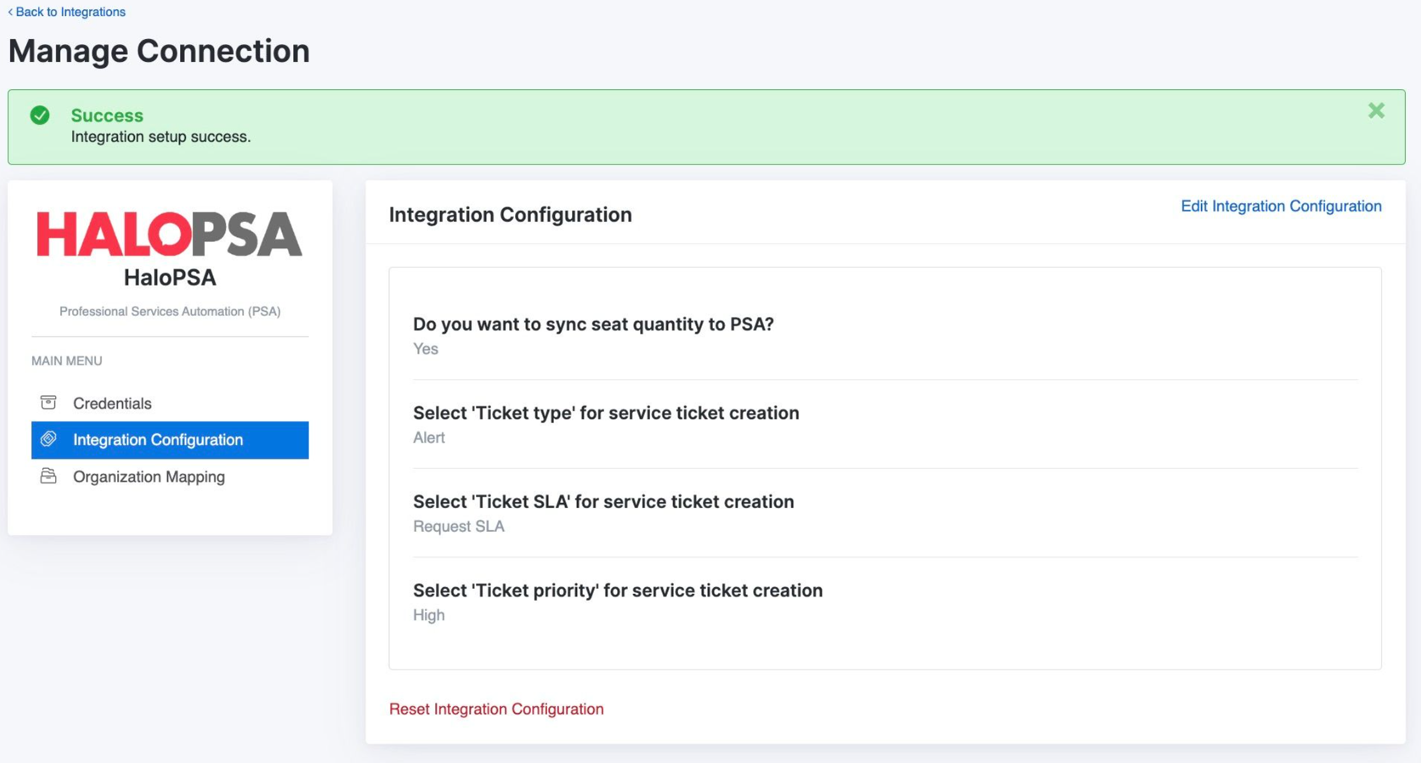Click the Manage Connection page heading
Image resolution: width=1421 pixels, height=763 pixels.
point(159,51)
